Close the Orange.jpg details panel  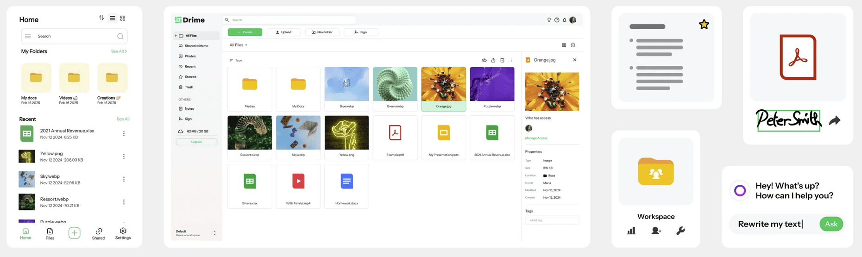574,60
